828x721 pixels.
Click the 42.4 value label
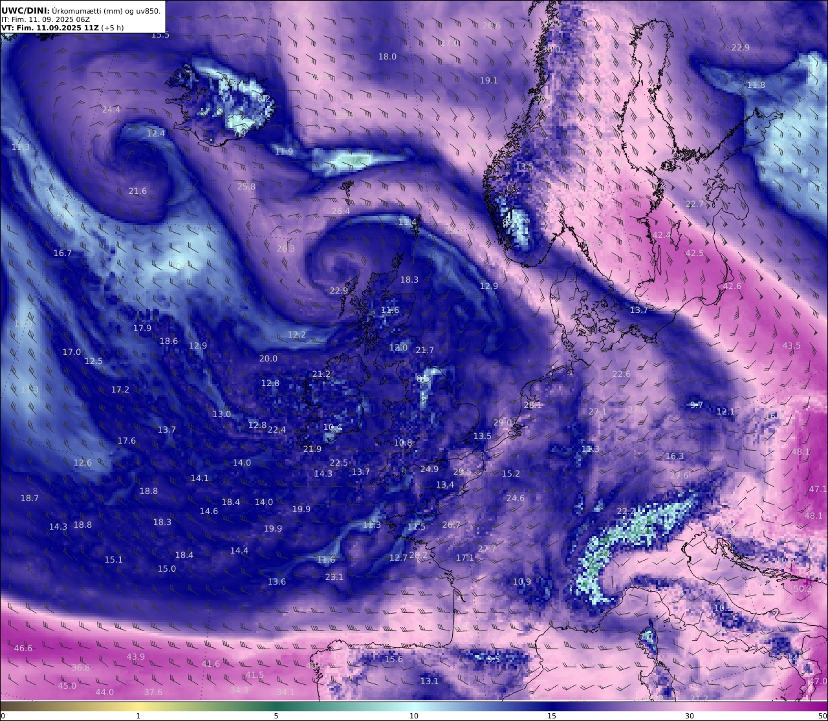662,235
